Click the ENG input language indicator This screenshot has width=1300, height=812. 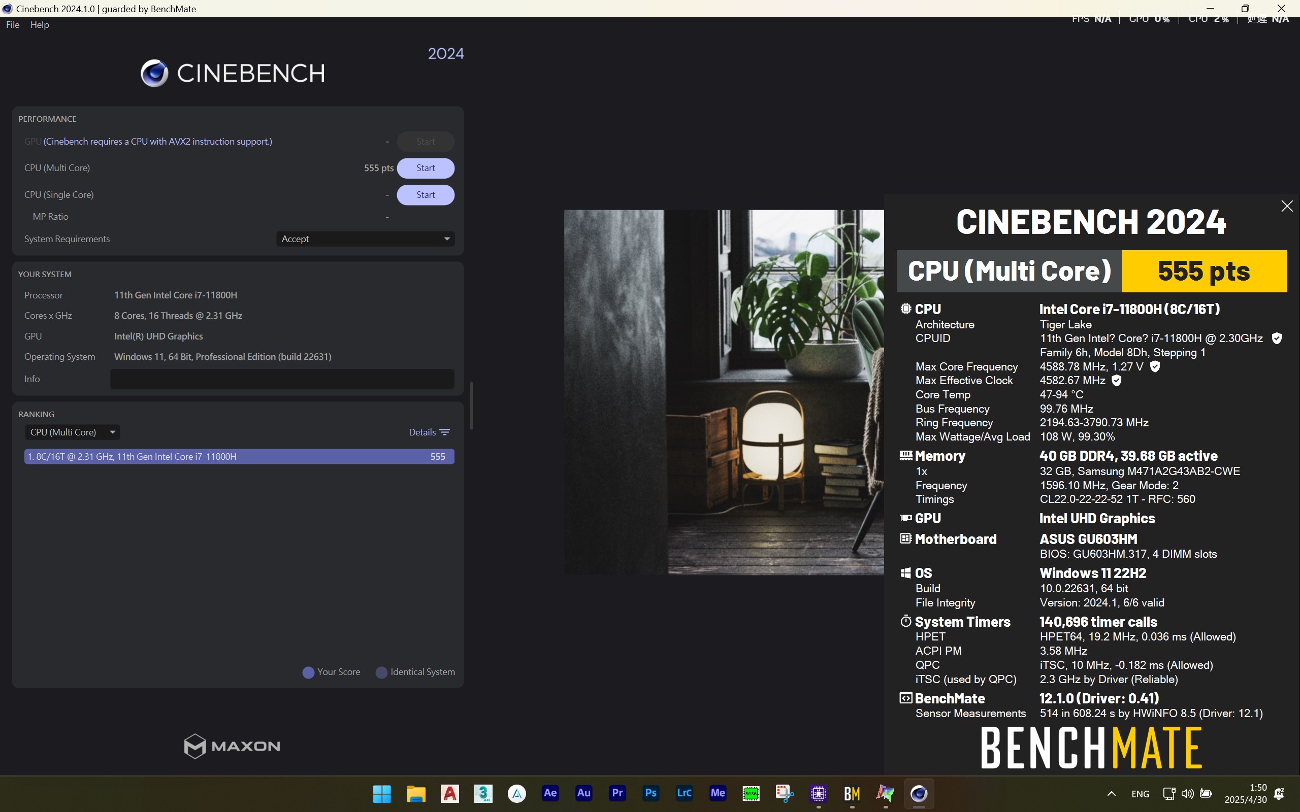point(1140,794)
